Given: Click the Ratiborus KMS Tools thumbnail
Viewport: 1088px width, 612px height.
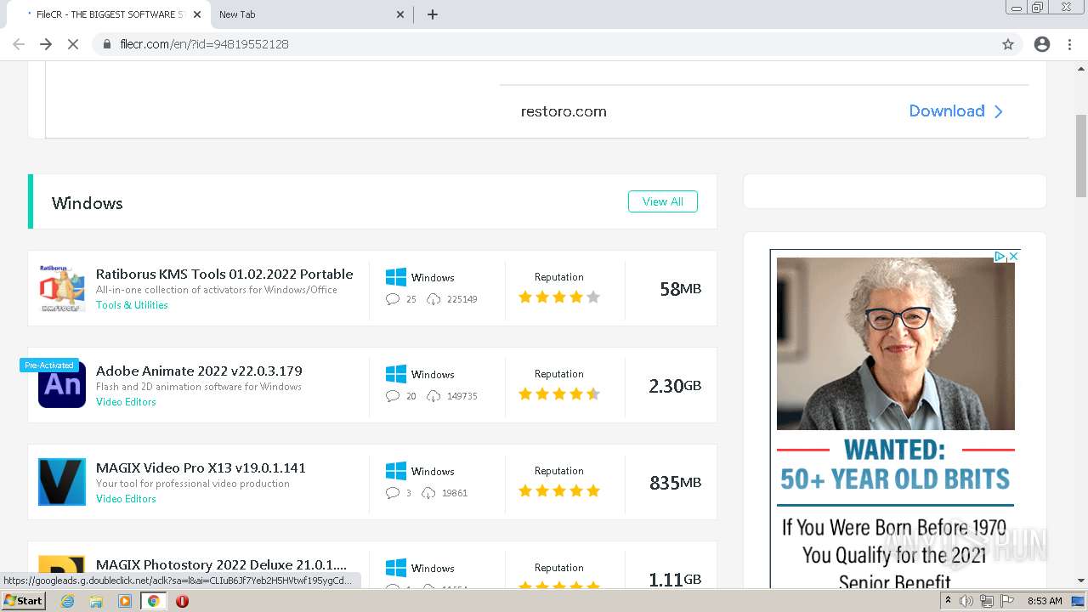Looking at the screenshot, I should (x=62, y=288).
